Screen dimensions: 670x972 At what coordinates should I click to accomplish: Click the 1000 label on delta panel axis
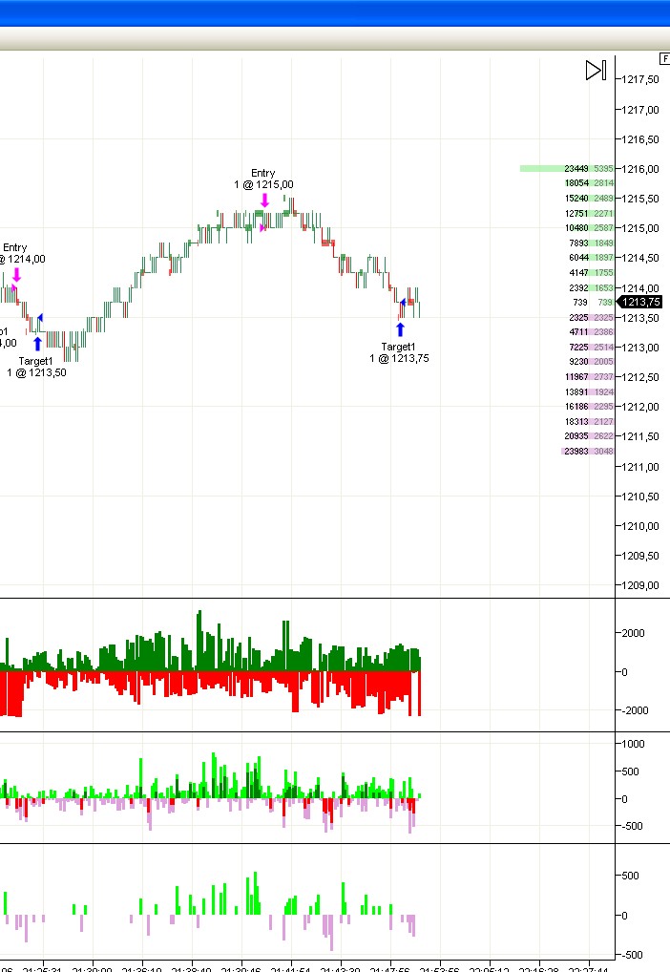click(634, 744)
